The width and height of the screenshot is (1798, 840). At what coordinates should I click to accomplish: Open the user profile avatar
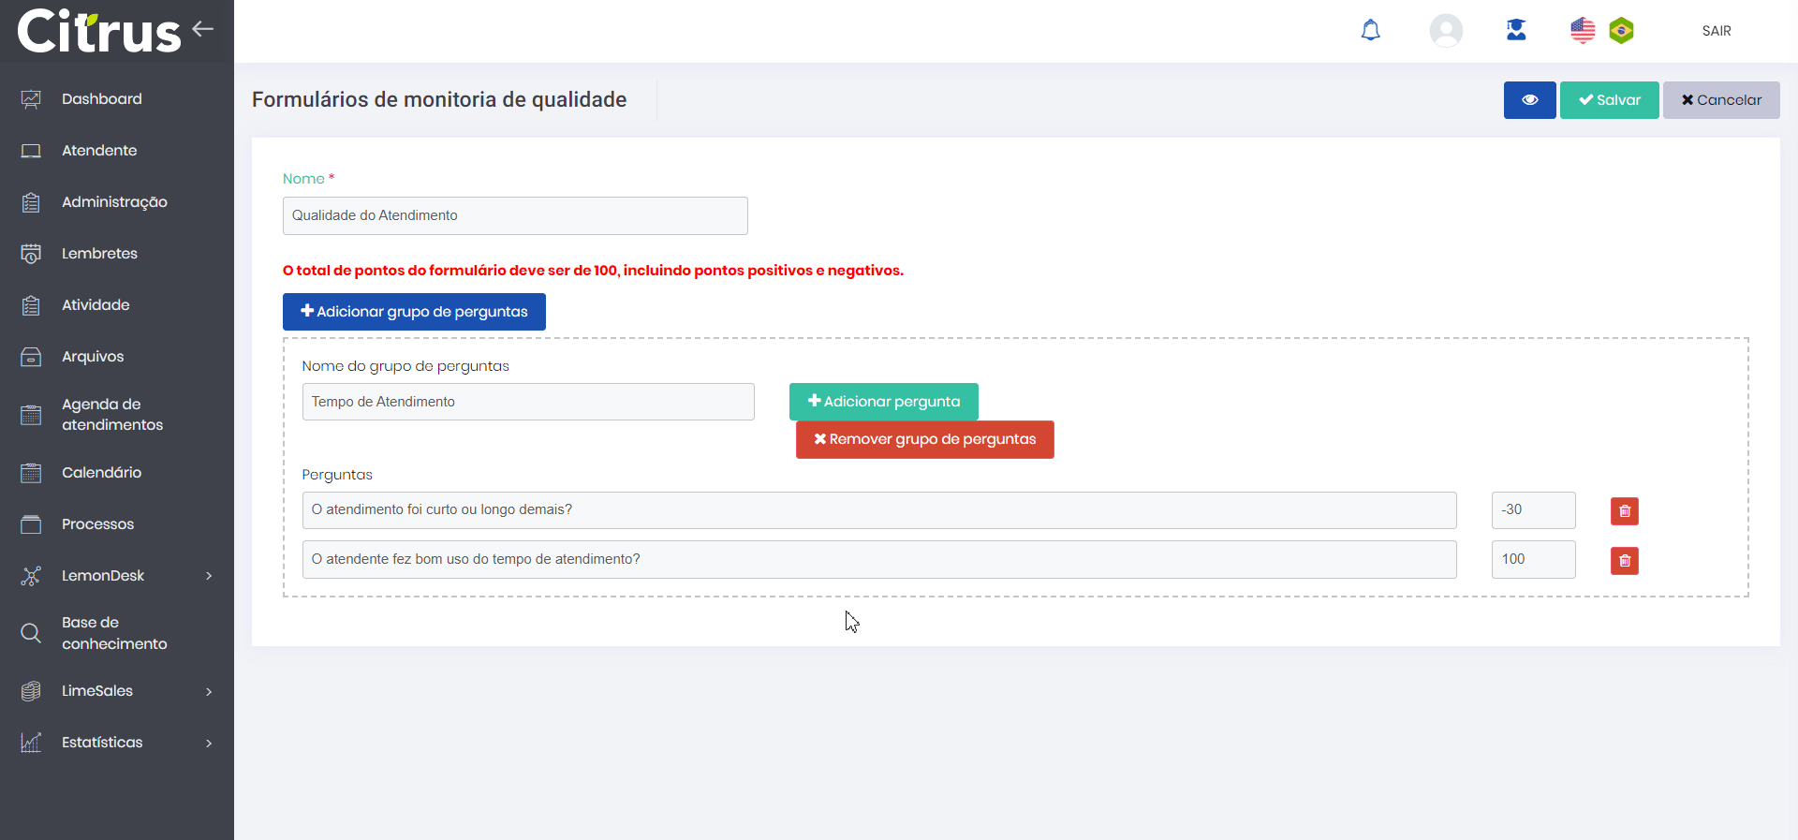(1445, 31)
